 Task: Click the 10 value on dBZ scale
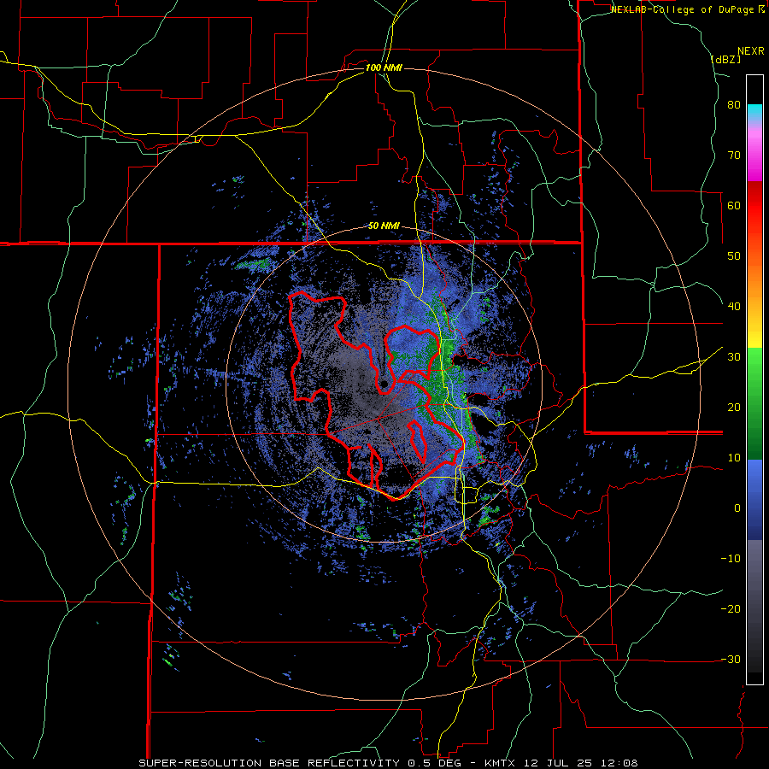[x=734, y=458]
